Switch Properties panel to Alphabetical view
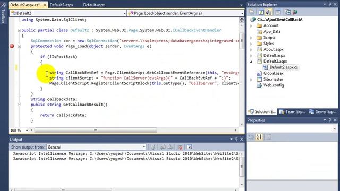 tap(259, 137)
